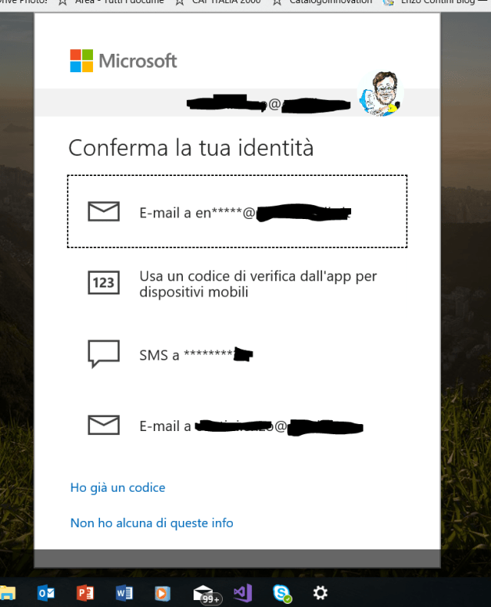This screenshot has width=491, height=607.
Task: Open Skype from the taskbar
Action: (282, 593)
